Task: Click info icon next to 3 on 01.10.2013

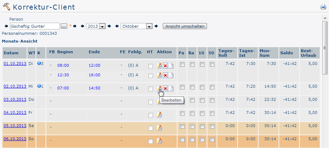Action: tap(39, 63)
